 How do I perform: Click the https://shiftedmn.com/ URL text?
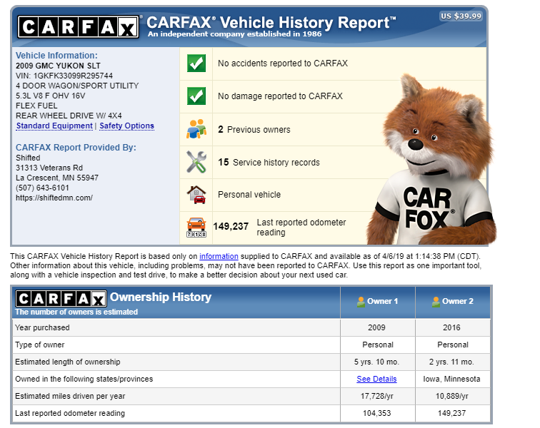(x=54, y=198)
